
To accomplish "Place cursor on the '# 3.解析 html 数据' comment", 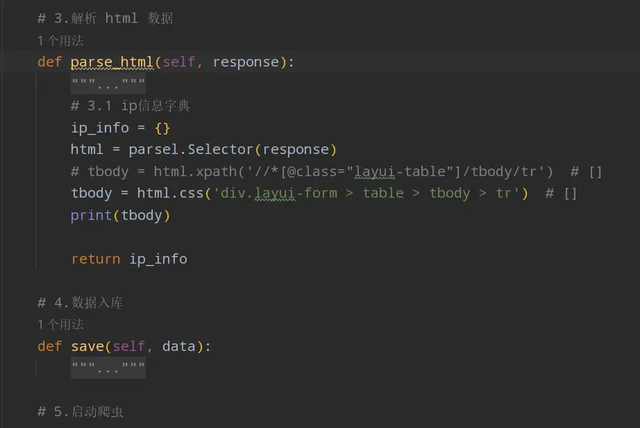I will 105,19.
